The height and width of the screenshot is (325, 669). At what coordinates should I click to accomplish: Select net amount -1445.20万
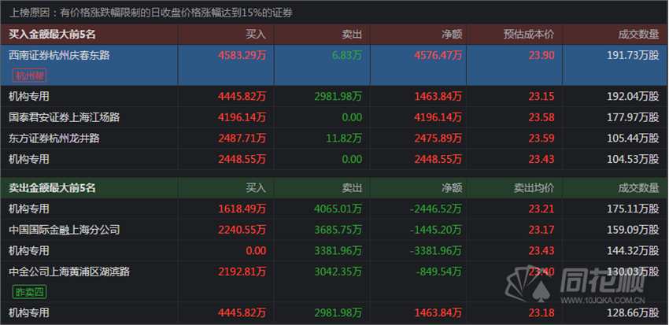(436, 230)
